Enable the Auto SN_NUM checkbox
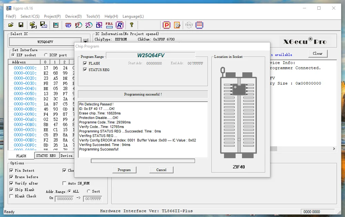The image size is (345, 217). pyautogui.click(x=64, y=183)
